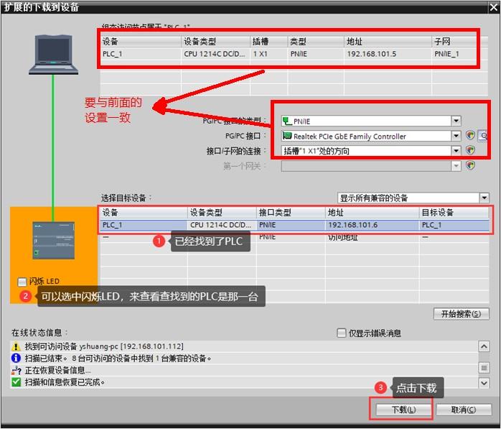The image size is (501, 429).
Task: Click the magnifier icon next to Realtek controller row
Action: 483,136
